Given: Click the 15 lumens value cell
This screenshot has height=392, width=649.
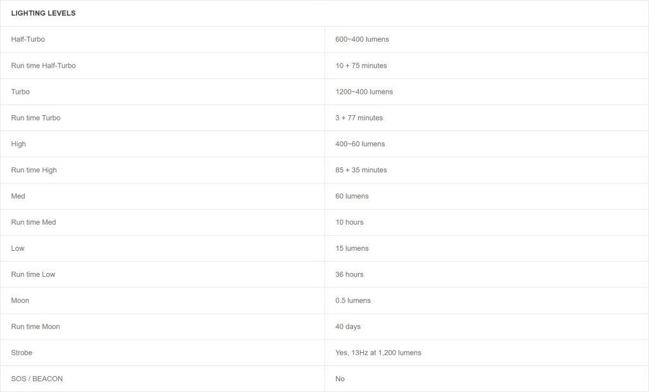Looking at the screenshot, I should click(352, 248).
